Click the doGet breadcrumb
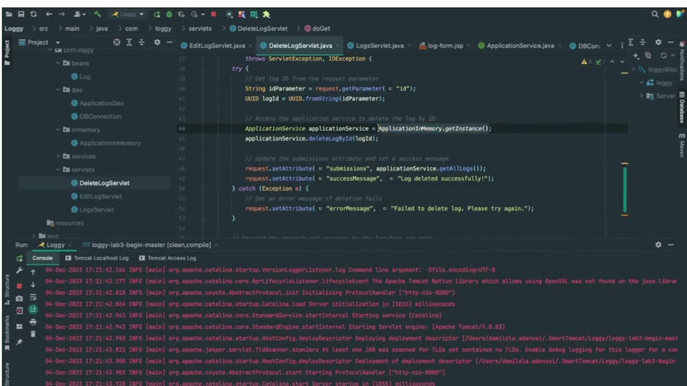 point(317,28)
